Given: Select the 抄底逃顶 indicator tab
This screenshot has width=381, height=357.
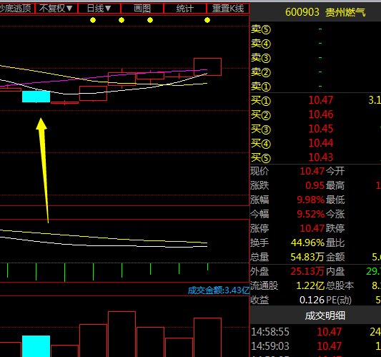Looking at the screenshot, I should tap(16, 9).
